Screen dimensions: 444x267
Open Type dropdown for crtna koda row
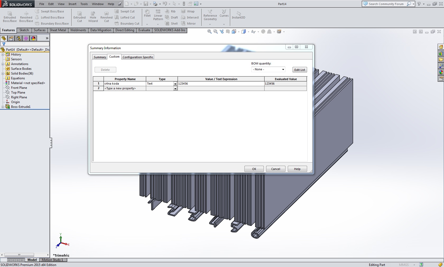[175, 84]
